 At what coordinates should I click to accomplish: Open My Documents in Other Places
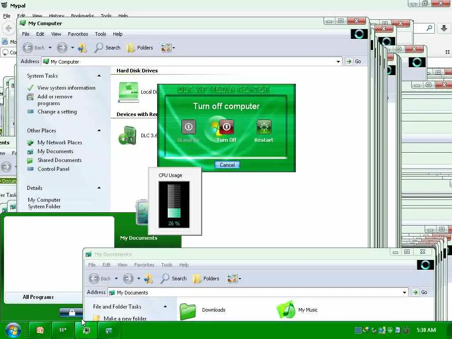tap(55, 151)
